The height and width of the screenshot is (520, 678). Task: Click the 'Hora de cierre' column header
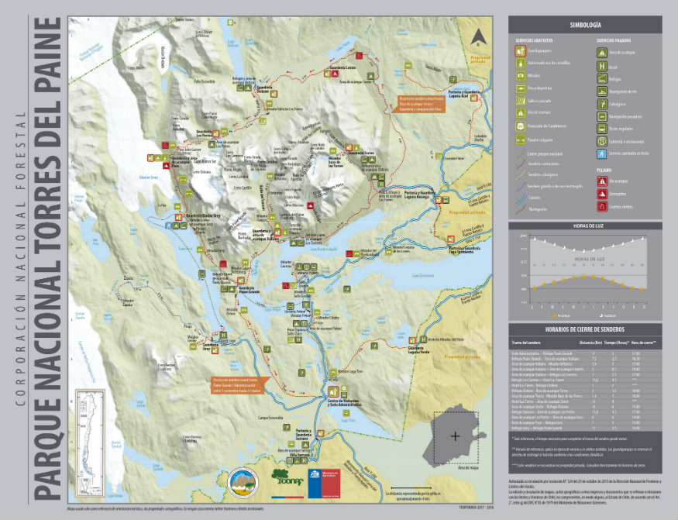[644, 343]
